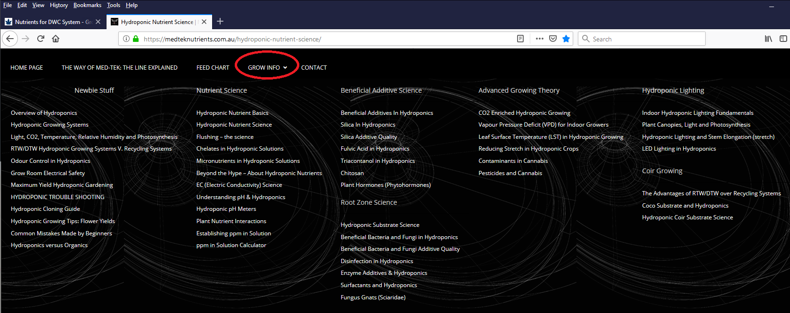
Task: Open the FEED CHART page
Action: click(x=213, y=67)
